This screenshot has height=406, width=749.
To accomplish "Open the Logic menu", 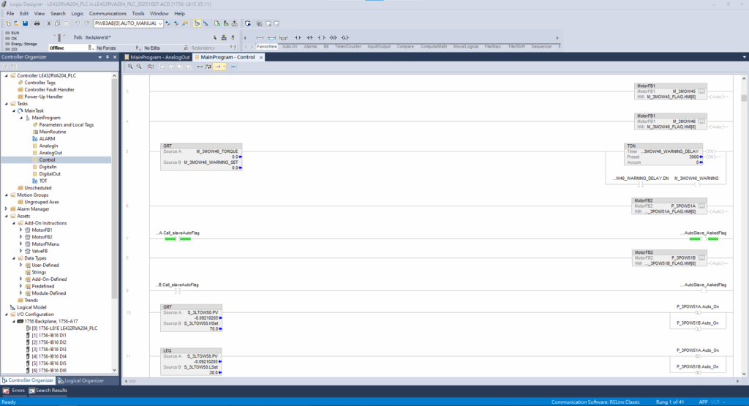I will (x=77, y=13).
